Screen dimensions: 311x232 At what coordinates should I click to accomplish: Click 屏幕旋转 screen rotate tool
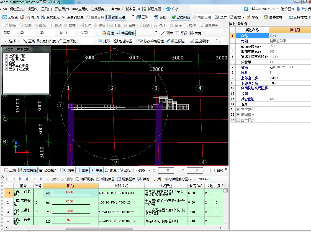click(274, 17)
